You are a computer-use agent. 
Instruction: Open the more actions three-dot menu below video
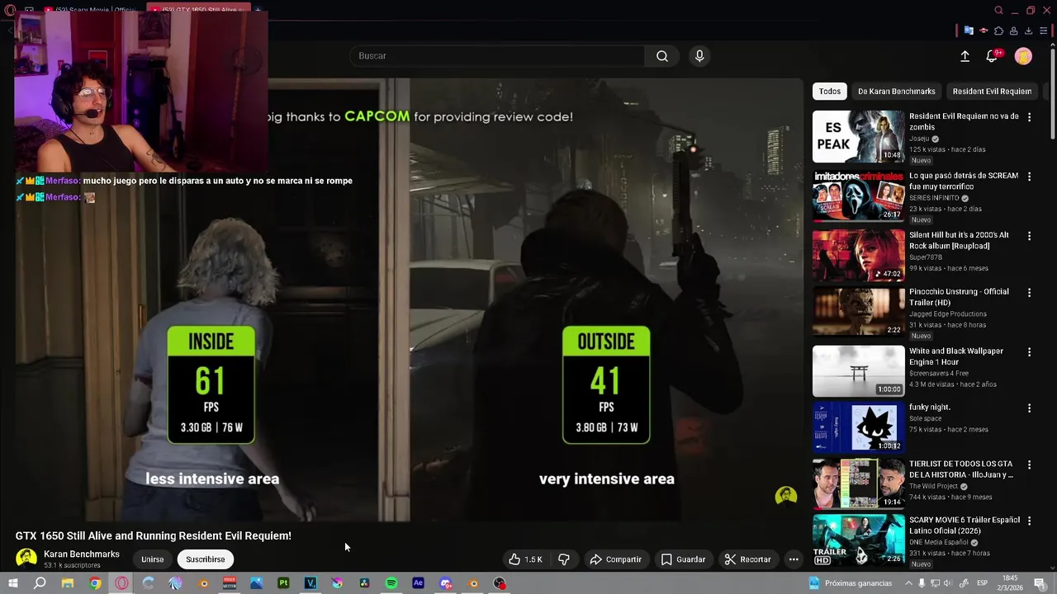[x=794, y=559]
